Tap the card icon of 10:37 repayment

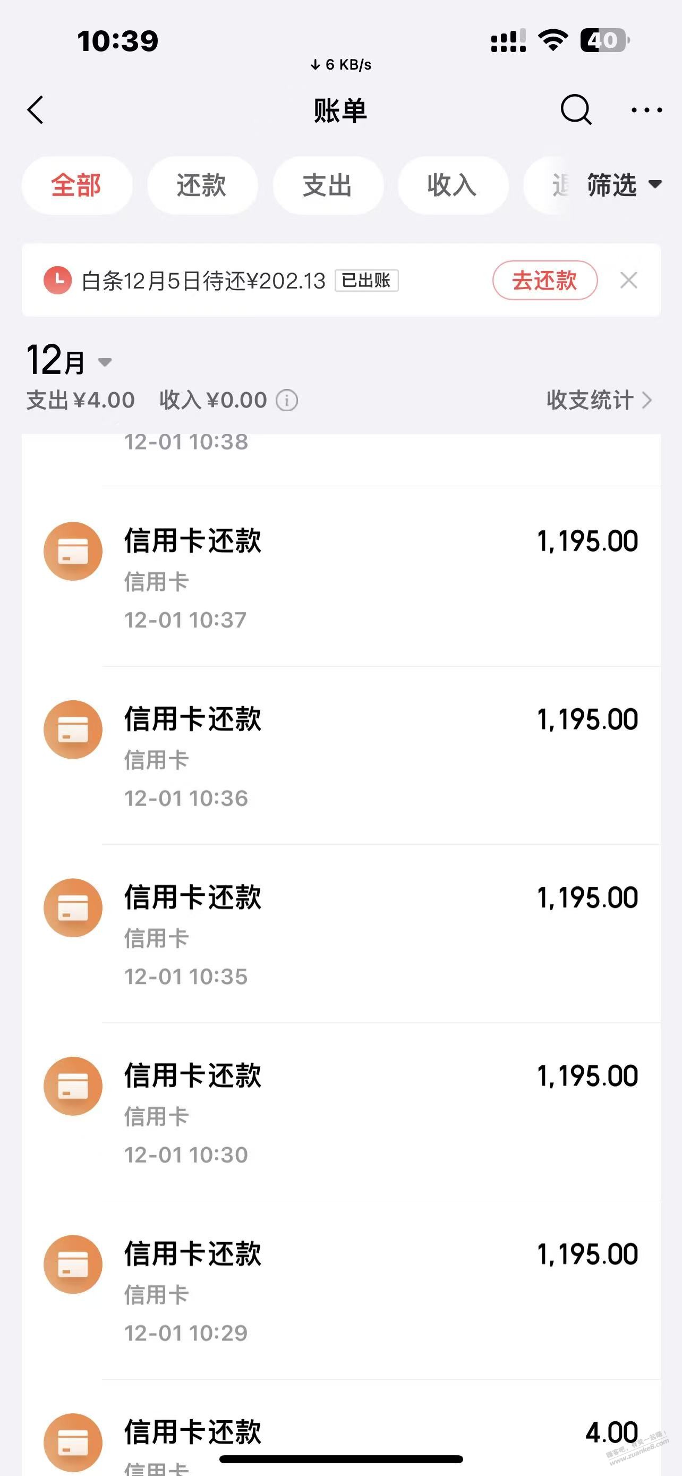click(x=73, y=551)
